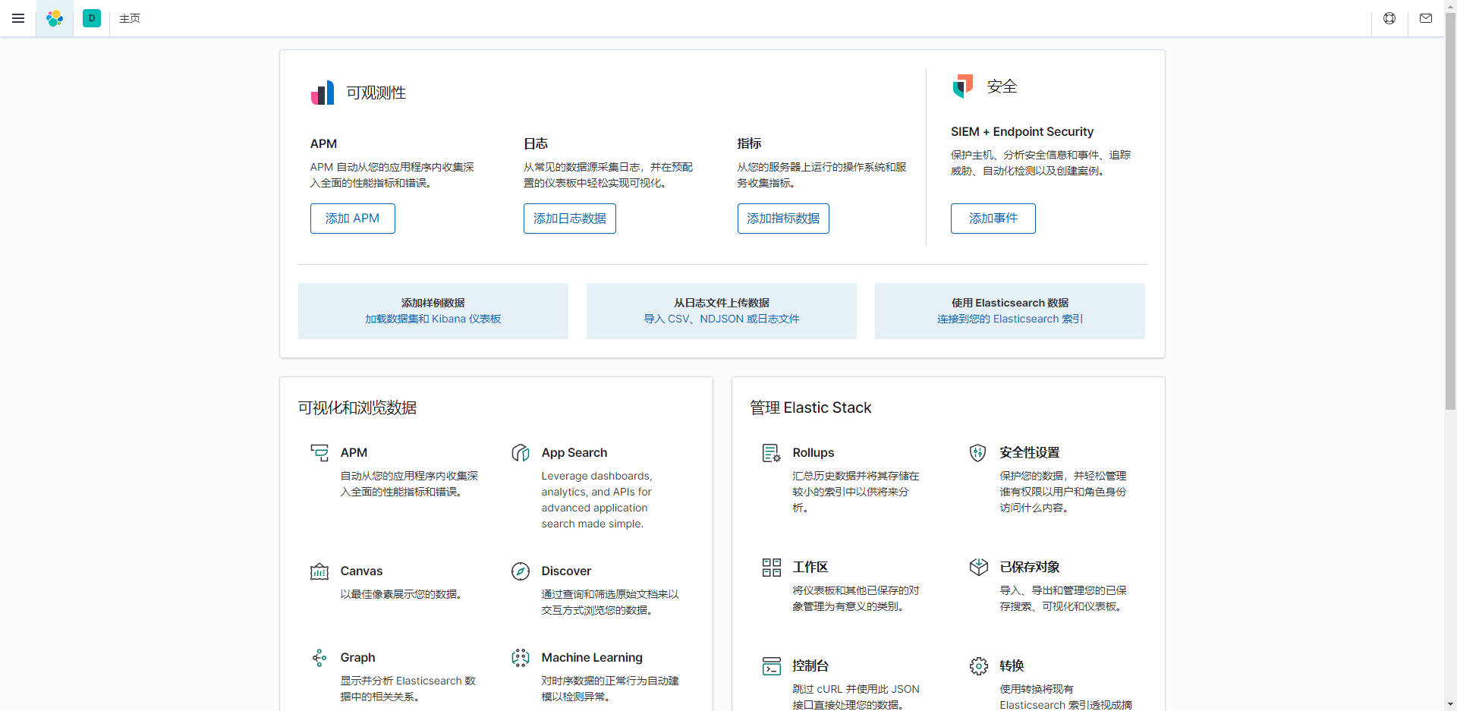Click the Rollups icon
Image resolution: width=1457 pixels, height=711 pixels.
[x=772, y=453]
